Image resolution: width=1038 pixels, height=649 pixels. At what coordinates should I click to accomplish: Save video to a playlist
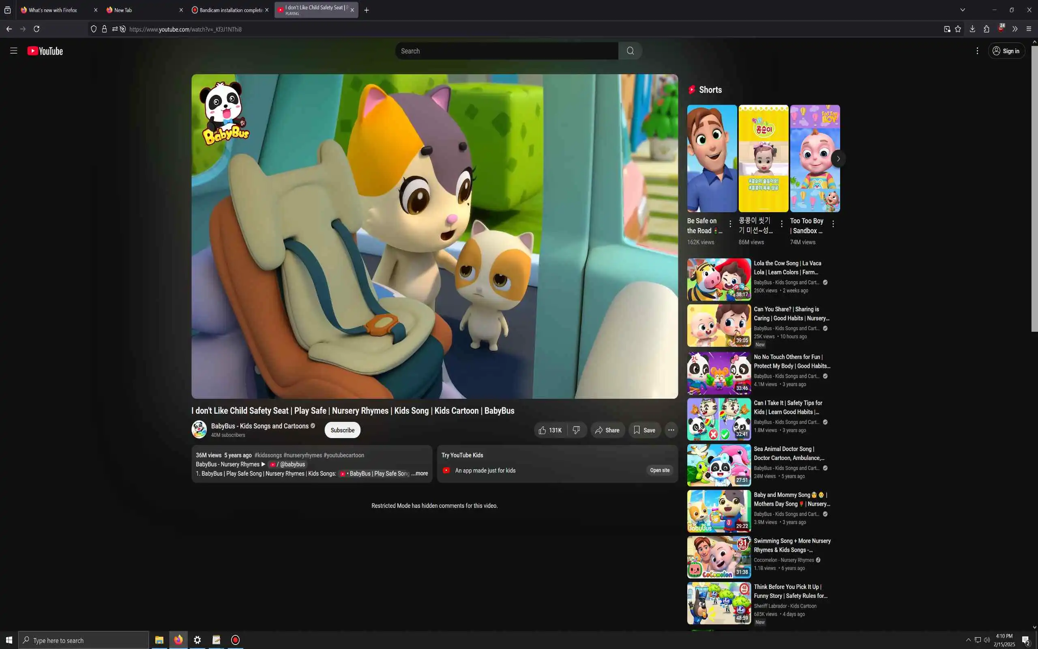pyautogui.click(x=644, y=430)
